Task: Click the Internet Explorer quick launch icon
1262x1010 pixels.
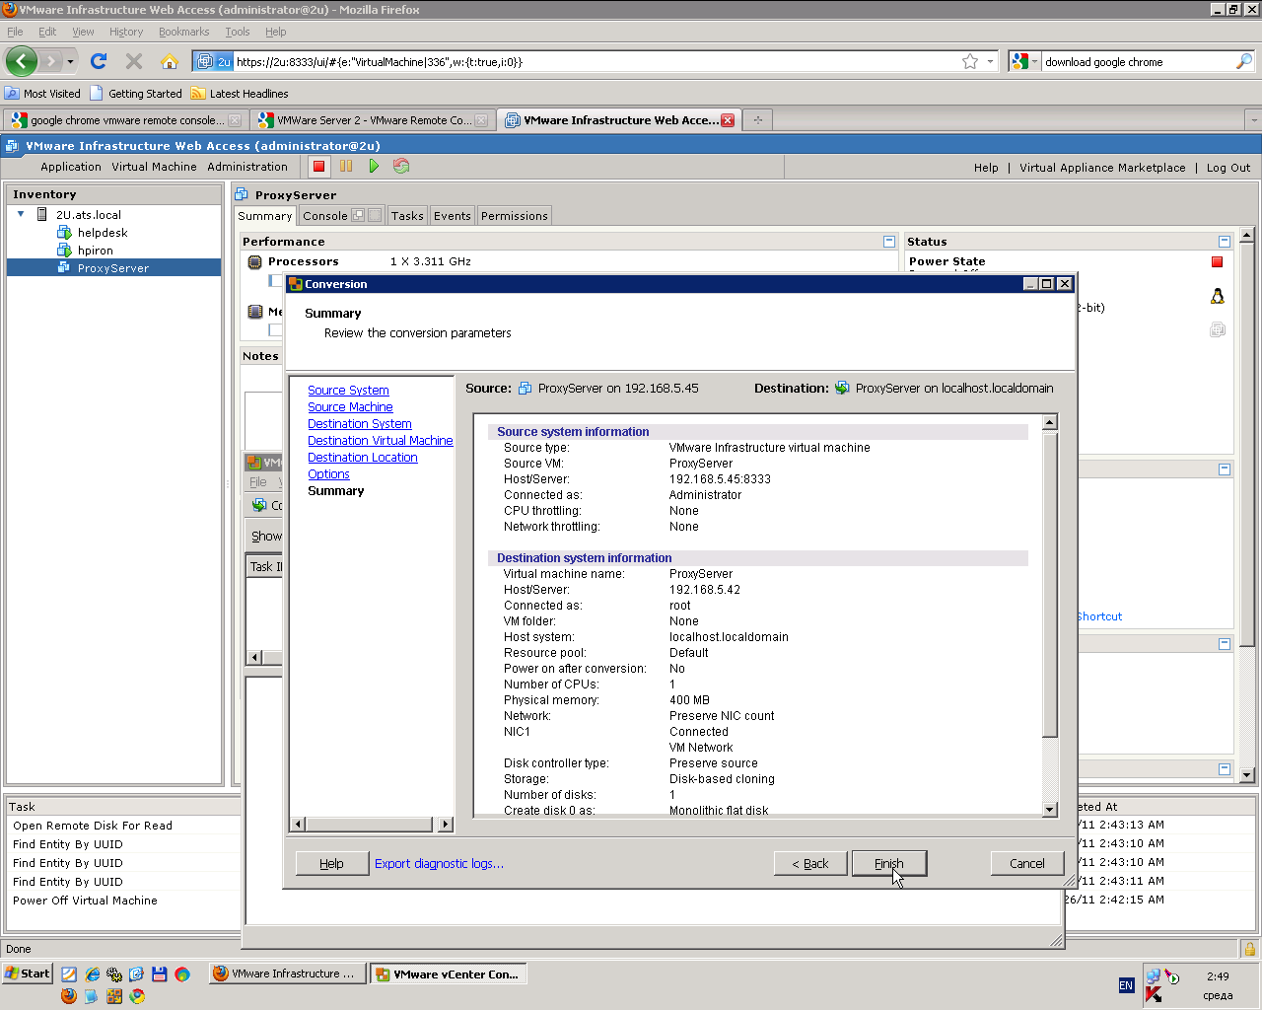Action: [93, 974]
